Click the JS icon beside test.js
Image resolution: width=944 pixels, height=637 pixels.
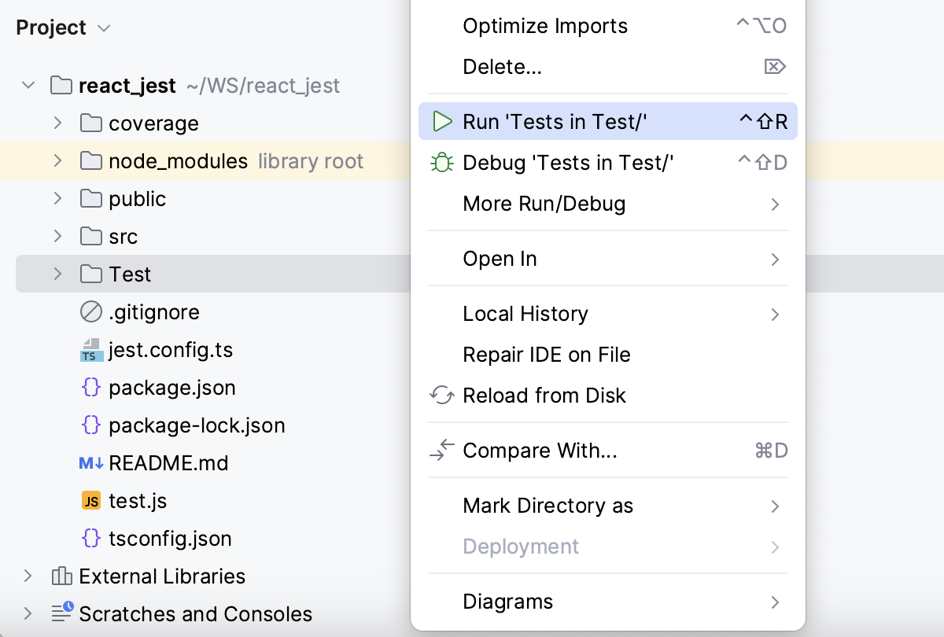coord(90,501)
